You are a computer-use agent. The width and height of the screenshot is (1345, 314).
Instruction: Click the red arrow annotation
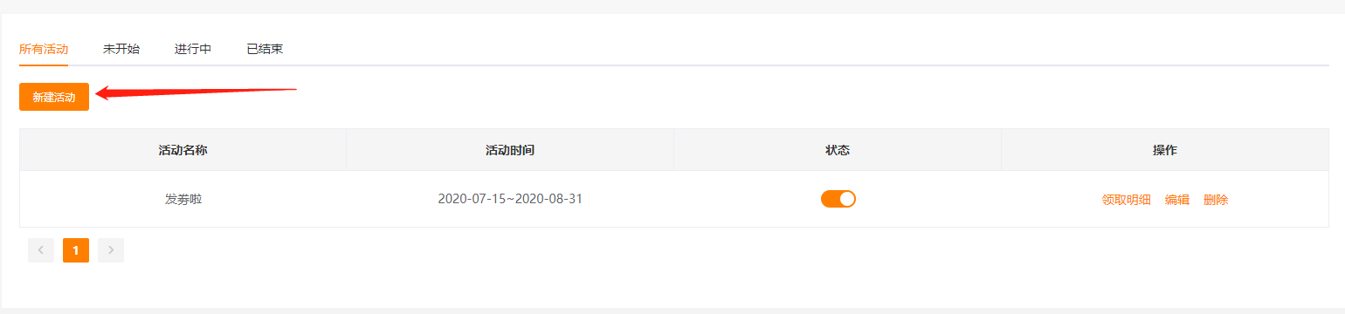pyautogui.click(x=197, y=92)
